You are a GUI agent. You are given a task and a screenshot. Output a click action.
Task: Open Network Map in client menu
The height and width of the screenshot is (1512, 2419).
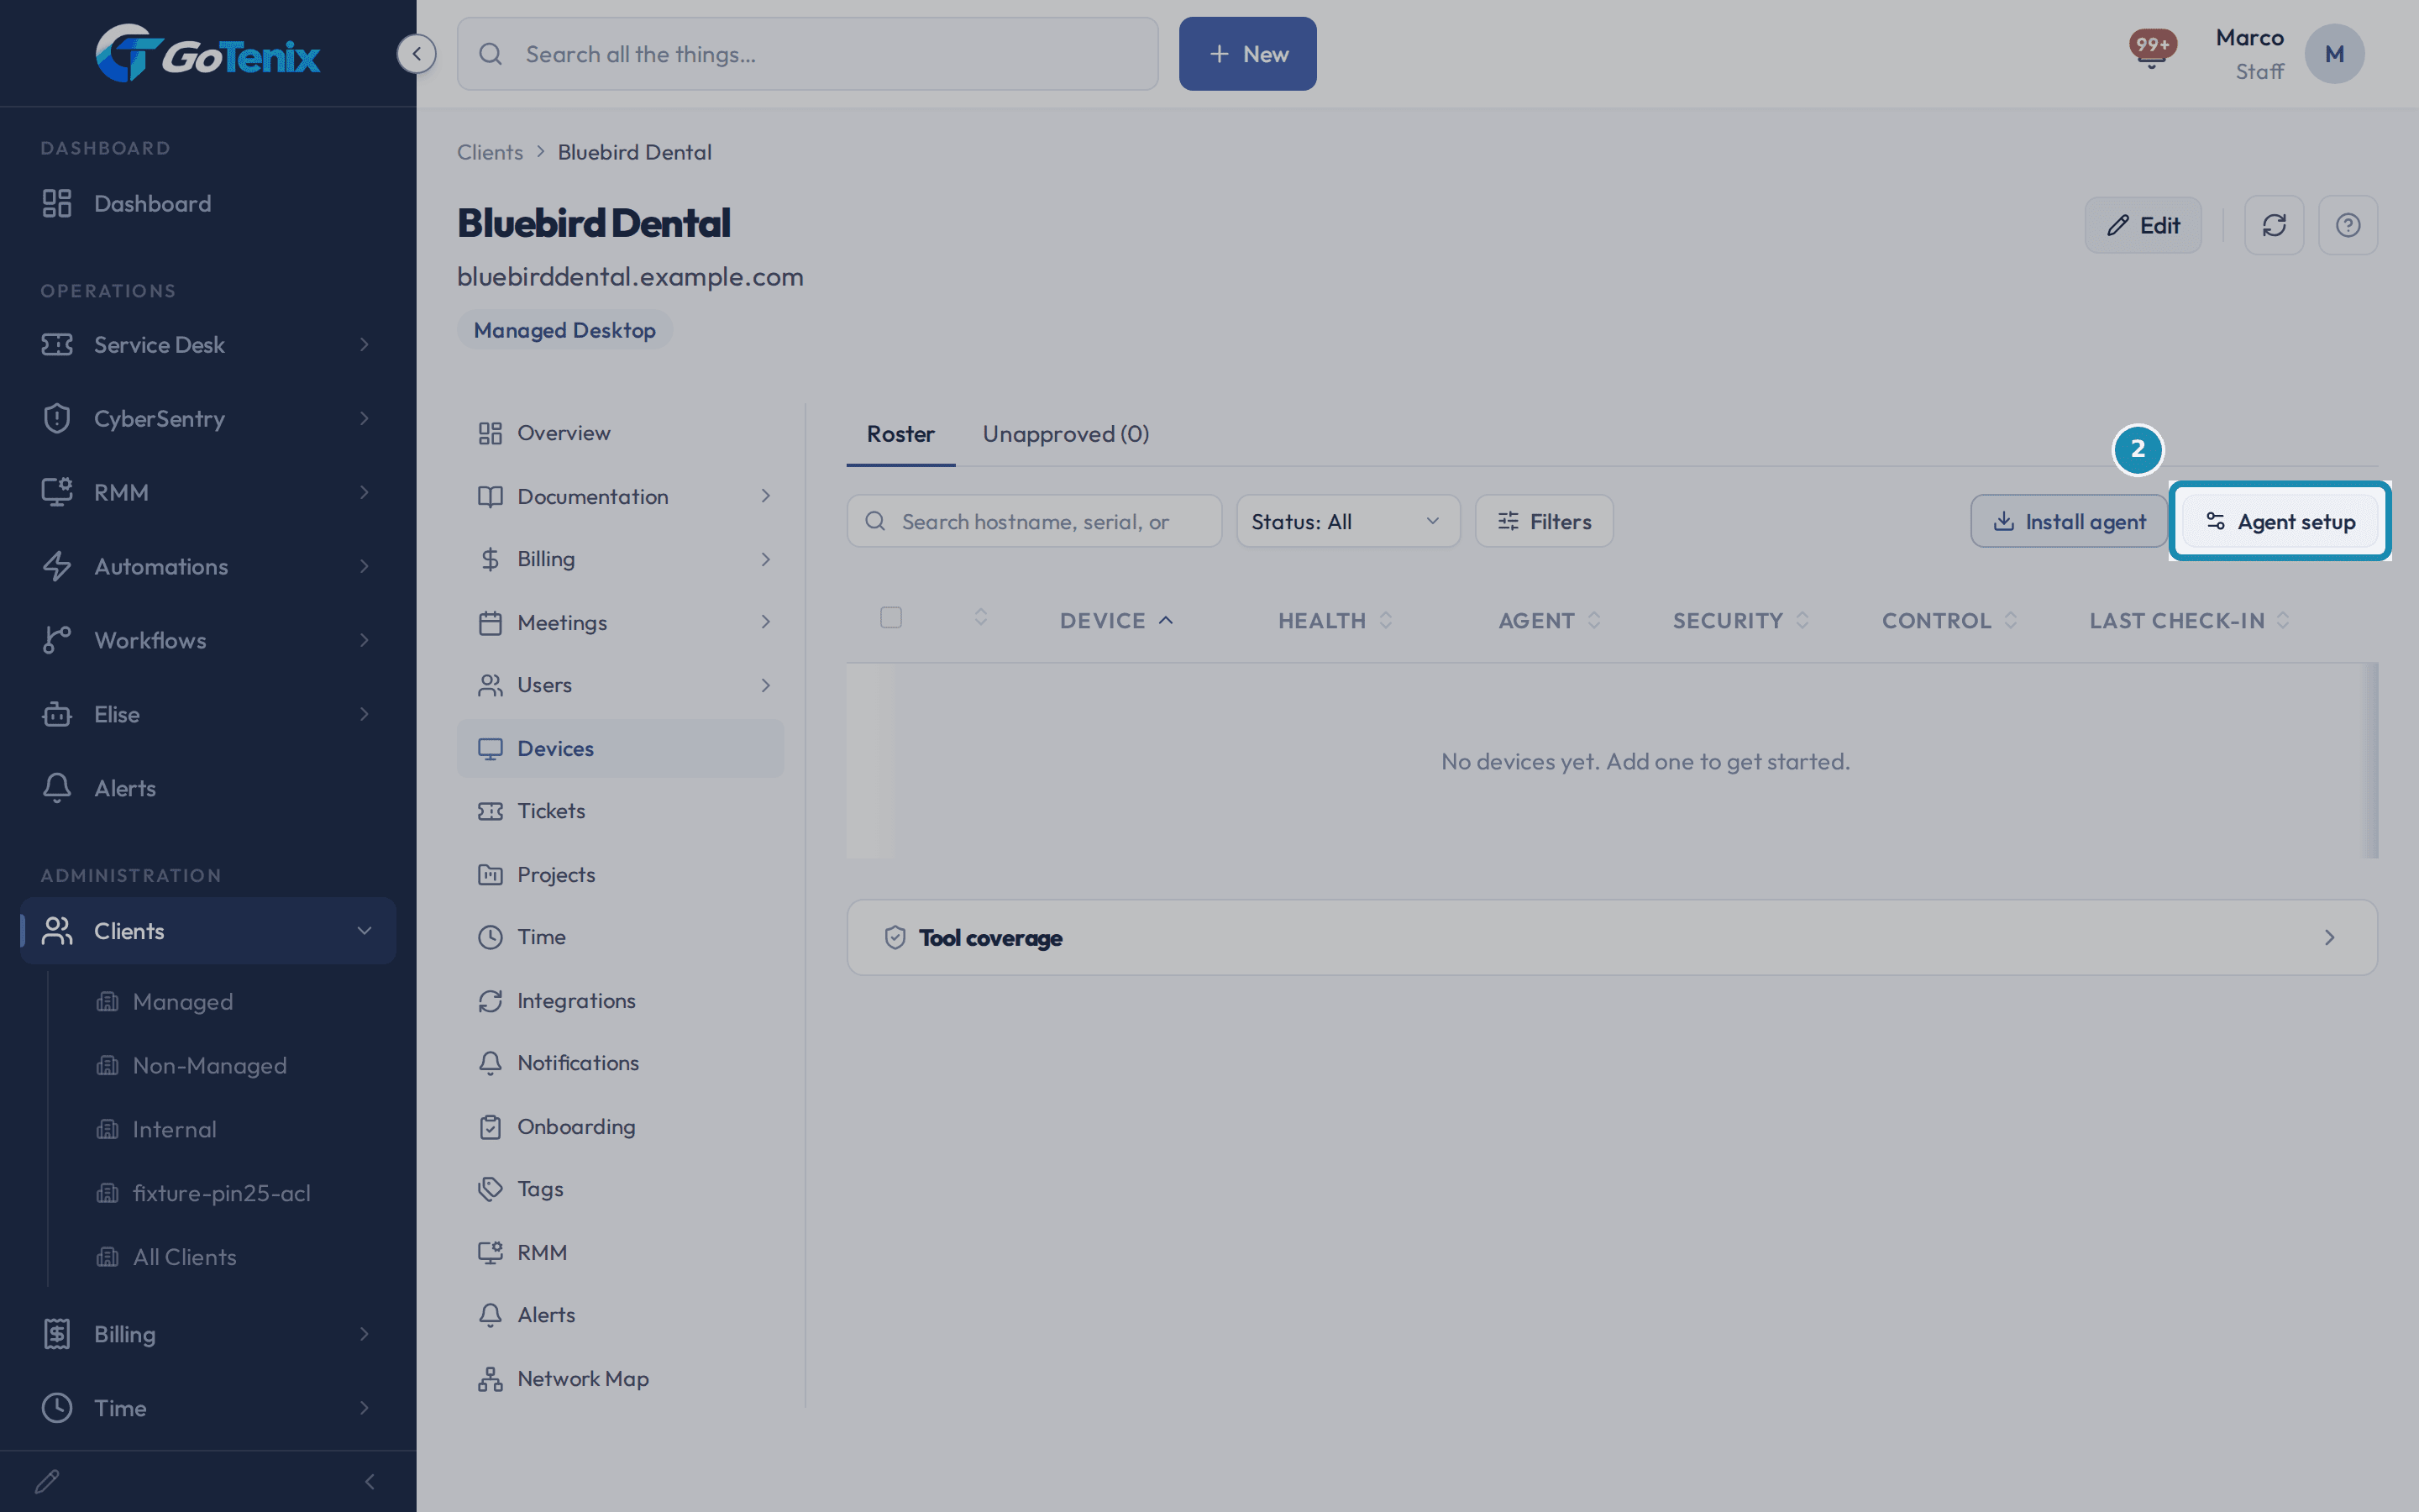pyautogui.click(x=620, y=1378)
